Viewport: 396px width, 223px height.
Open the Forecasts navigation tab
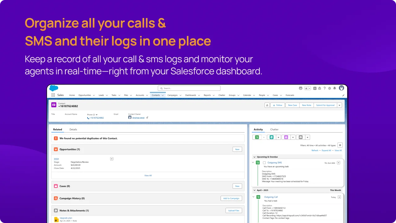pyautogui.click(x=290, y=95)
